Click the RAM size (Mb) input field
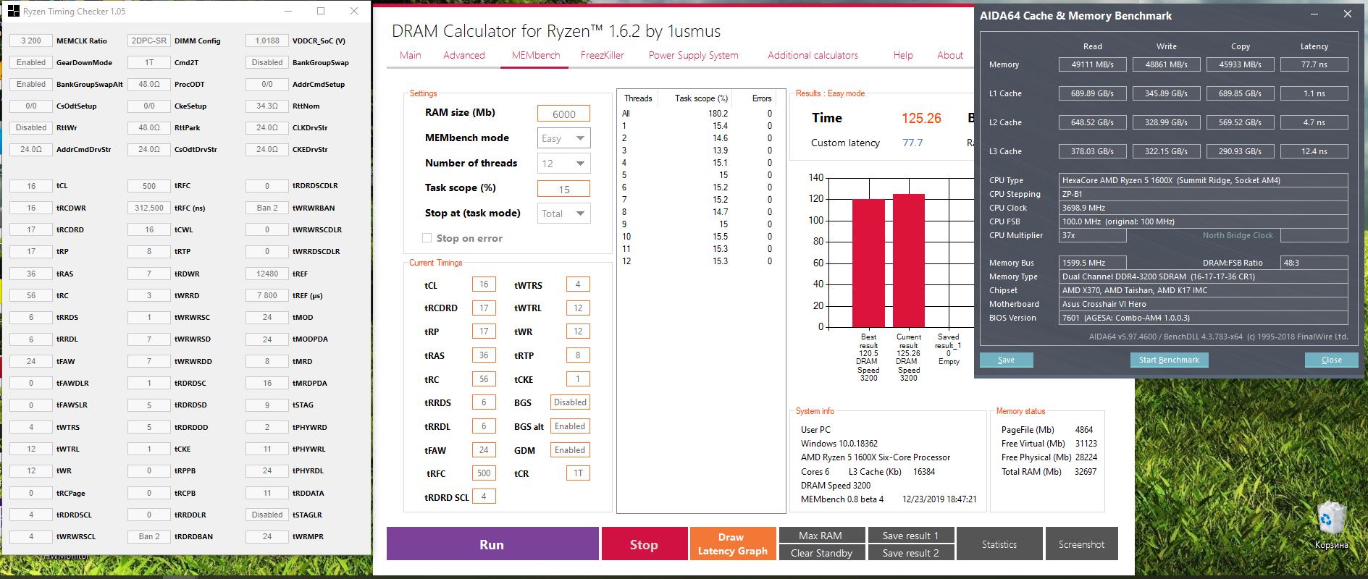Viewport: 1368px width, 579px height. click(x=563, y=114)
